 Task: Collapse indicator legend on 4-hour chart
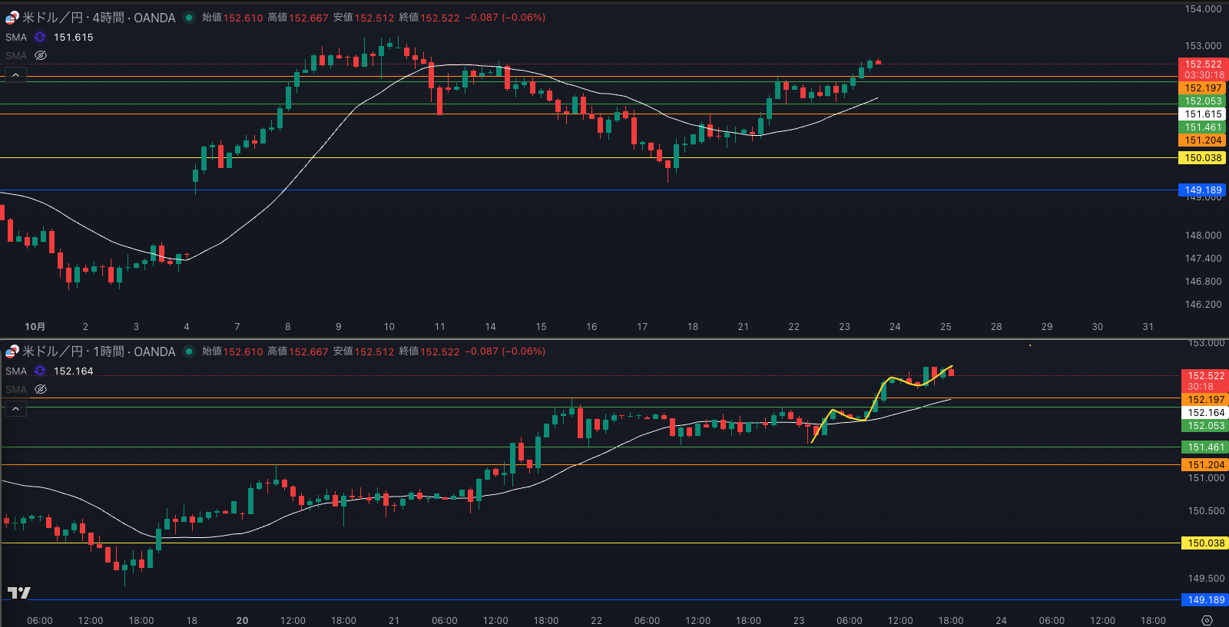pos(15,75)
